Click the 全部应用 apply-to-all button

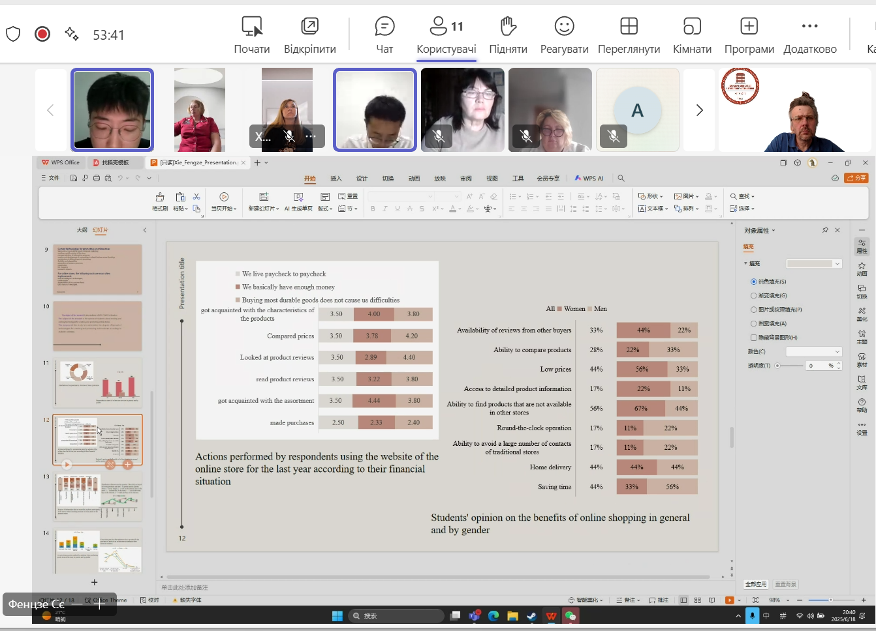pos(756,584)
